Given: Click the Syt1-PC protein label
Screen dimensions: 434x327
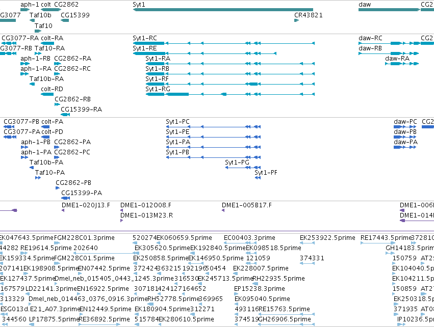Looking at the screenshot, I should (177, 122).
